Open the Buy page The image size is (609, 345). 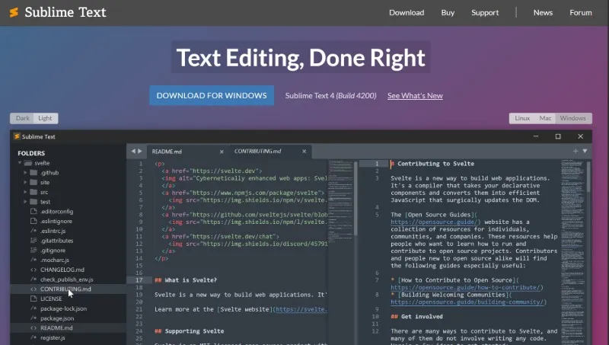[x=448, y=12]
